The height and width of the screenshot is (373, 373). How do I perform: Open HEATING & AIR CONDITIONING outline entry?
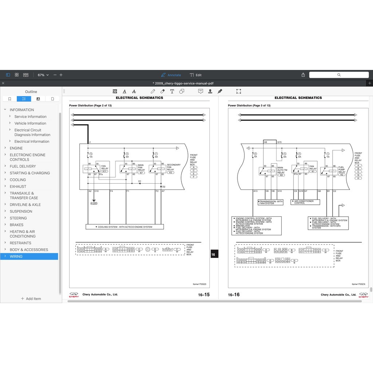[x=23, y=234]
